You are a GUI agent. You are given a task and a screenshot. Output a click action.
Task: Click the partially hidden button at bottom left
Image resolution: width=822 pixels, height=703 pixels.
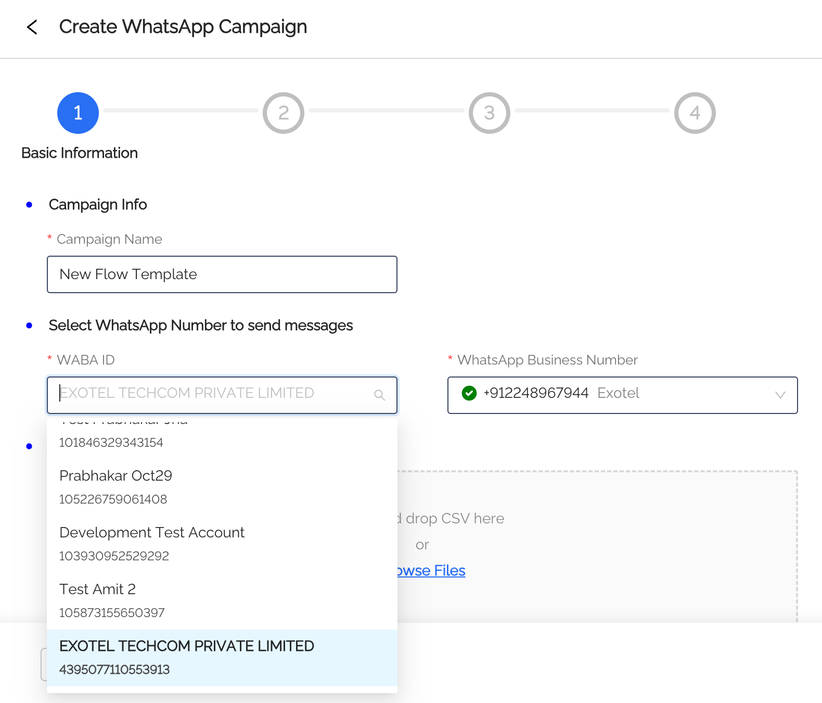(x=44, y=664)
